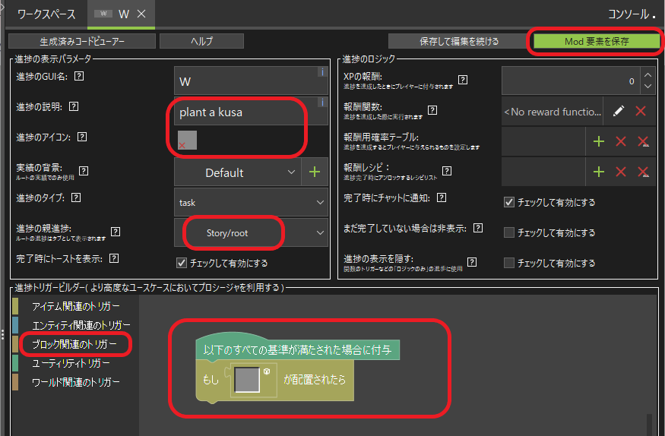The height and width of the screenshot is (436, 665).
Task: Enable the 進捗の表示を隠す checkbox
Action: 509,263
